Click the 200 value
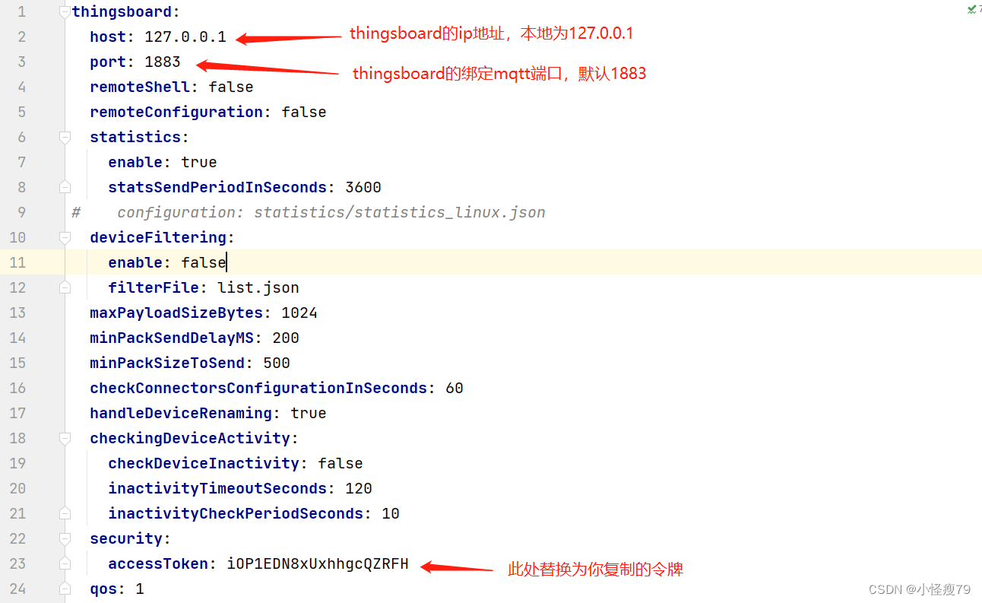The height and width of the screenshot is (603, 982). 286,338
